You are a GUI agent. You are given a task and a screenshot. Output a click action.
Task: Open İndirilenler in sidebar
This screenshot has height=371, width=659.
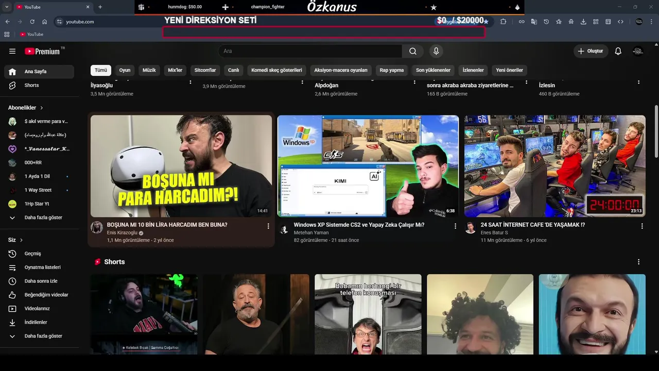pyautogui.click(x=39, y=322)
